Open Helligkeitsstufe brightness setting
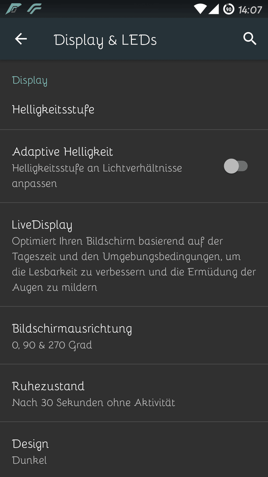Screen dimensions: 268x477 coord(134,110)
